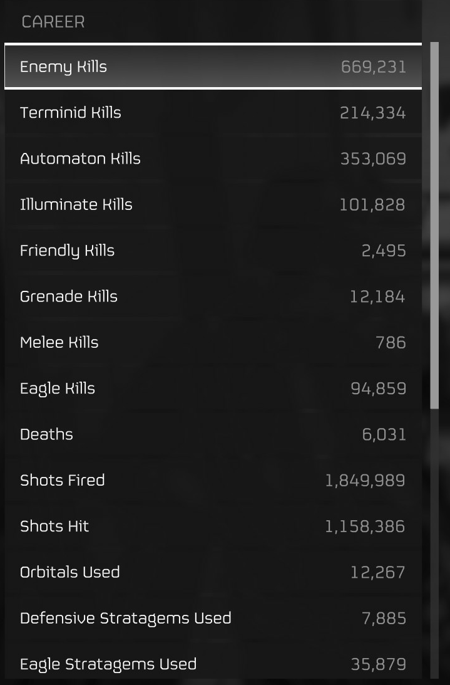
Task: Select the Enemy Kills stat row
Action: tap(213, 66)
